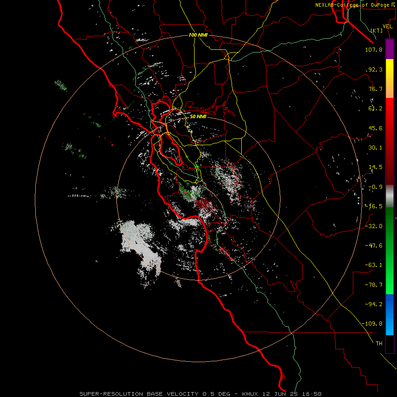The width and height of the screenshot is (397, 397).
Task: Click the VEL legend title
Action: point(387,26)
